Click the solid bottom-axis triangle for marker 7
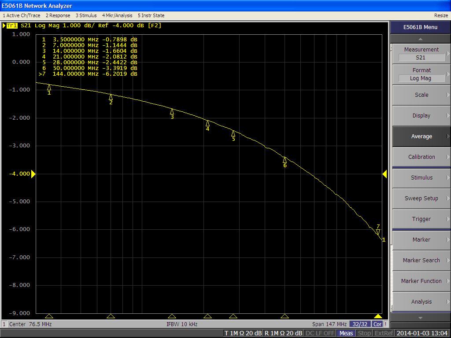 [x=378, y=316]
